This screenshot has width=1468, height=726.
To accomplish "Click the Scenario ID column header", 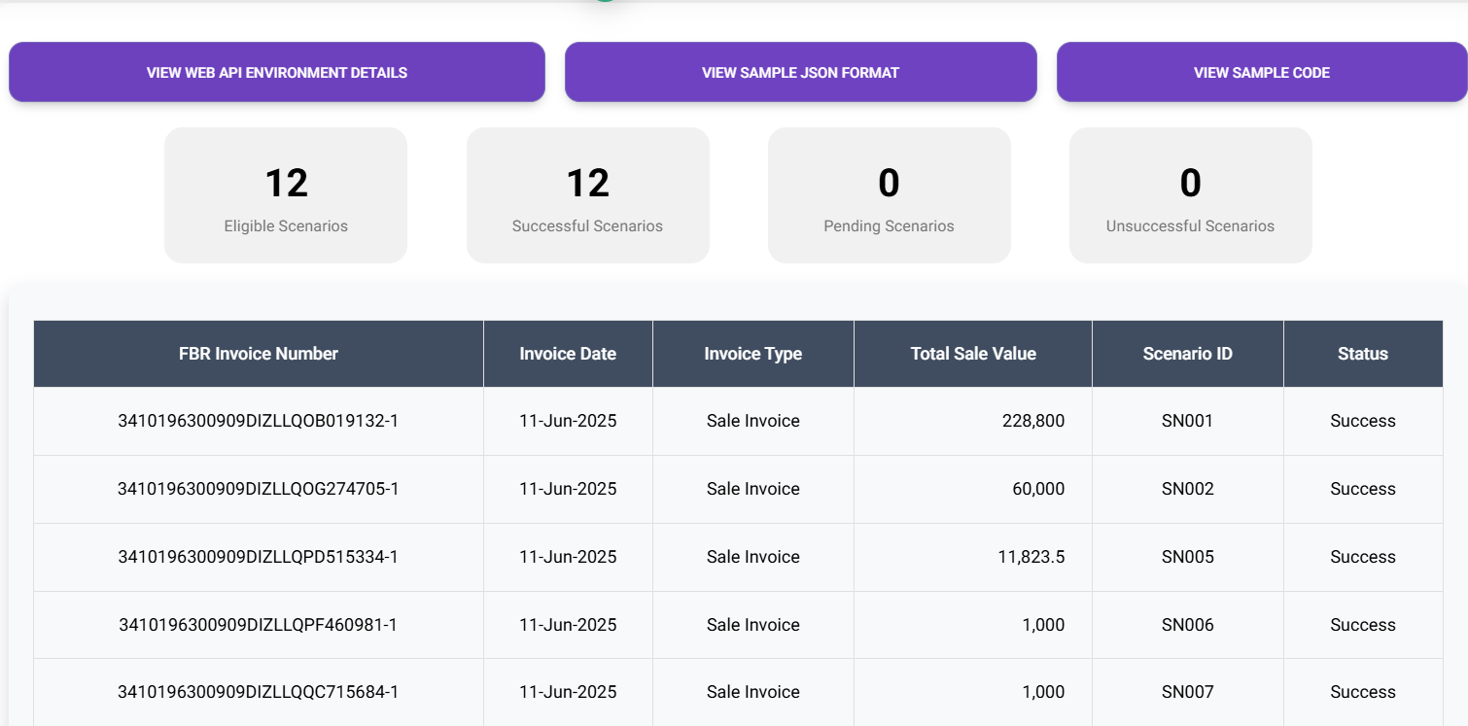I will tap(1187, 354).
